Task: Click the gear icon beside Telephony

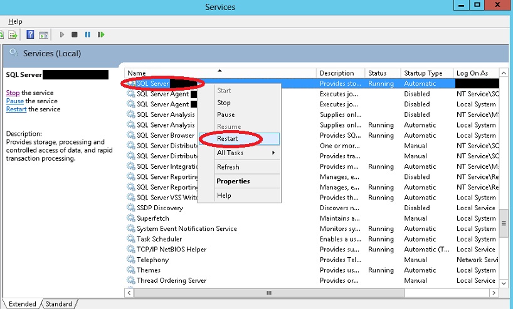Action: click(131, 260)
